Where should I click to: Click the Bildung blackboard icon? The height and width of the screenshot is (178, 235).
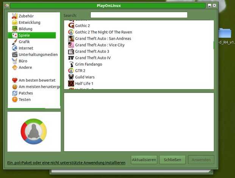[x=14, y=29]
